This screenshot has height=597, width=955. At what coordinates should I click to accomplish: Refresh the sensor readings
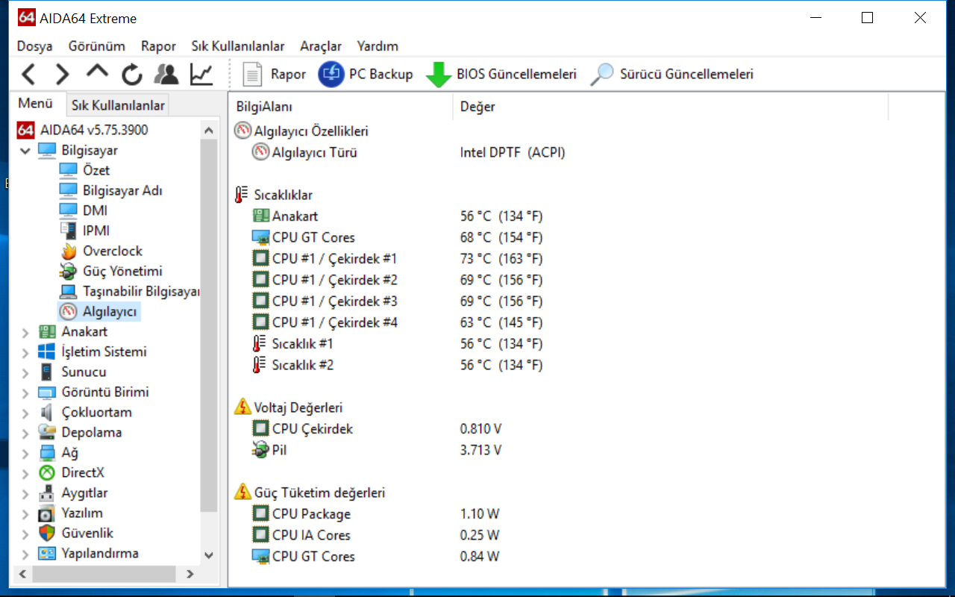point(132,74)
